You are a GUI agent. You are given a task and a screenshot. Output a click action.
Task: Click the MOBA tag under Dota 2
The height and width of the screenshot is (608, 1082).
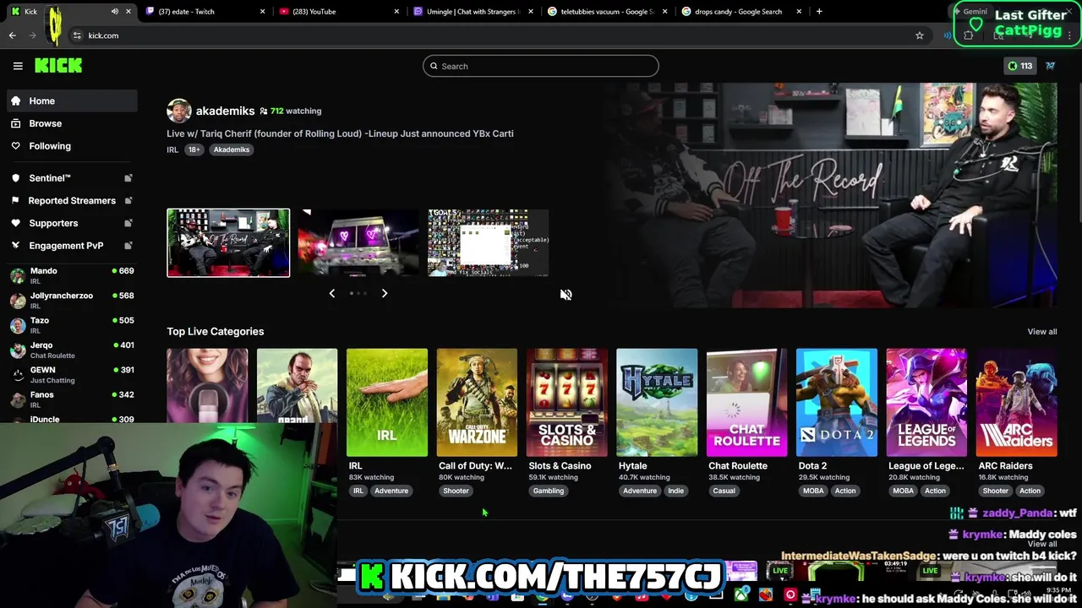click(813, 491)
